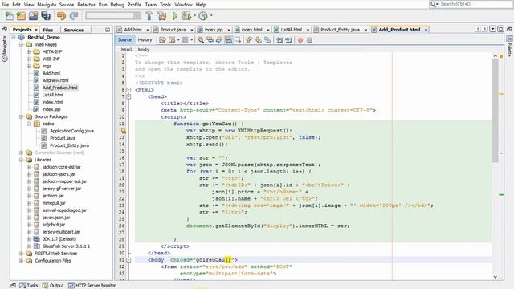Click the Open Project toolbar icon

point(33,16)
